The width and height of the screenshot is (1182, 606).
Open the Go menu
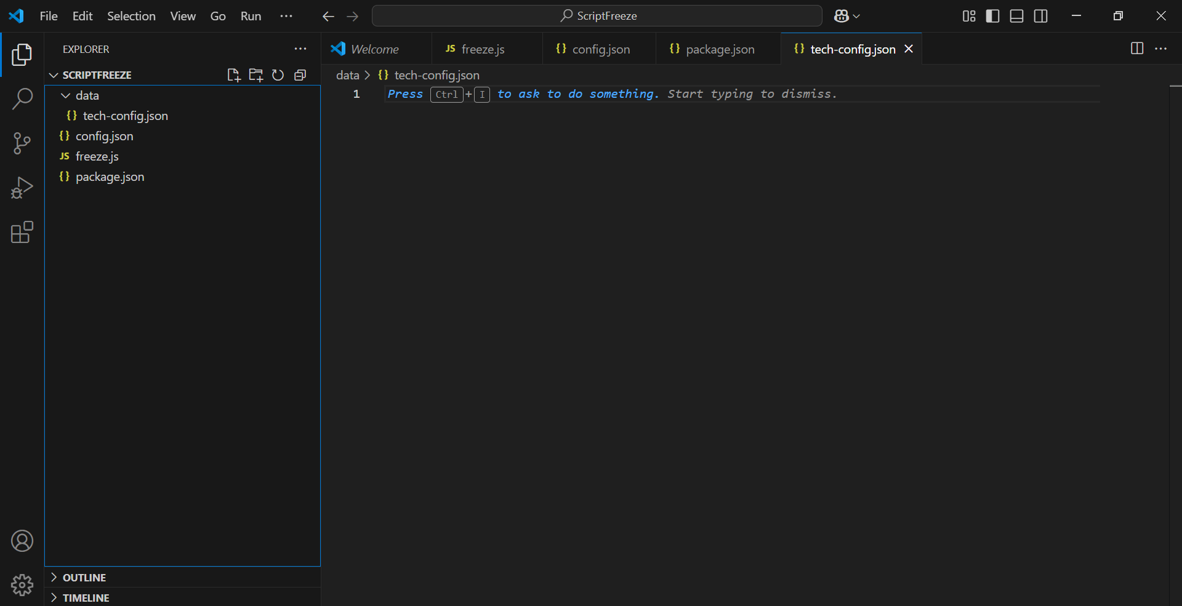click(x=218, y=16)
